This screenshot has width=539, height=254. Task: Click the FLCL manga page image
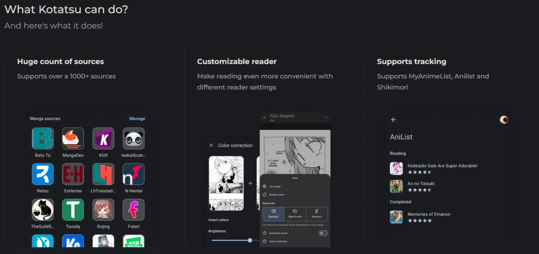point(295,152)
